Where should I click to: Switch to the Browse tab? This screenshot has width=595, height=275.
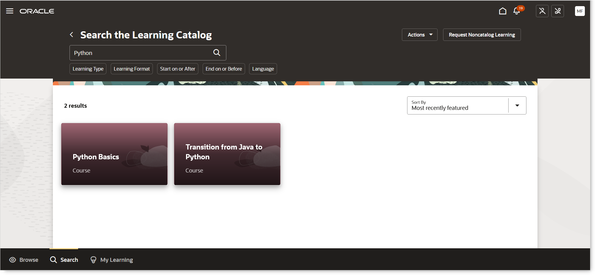click(x=24, y=260)
